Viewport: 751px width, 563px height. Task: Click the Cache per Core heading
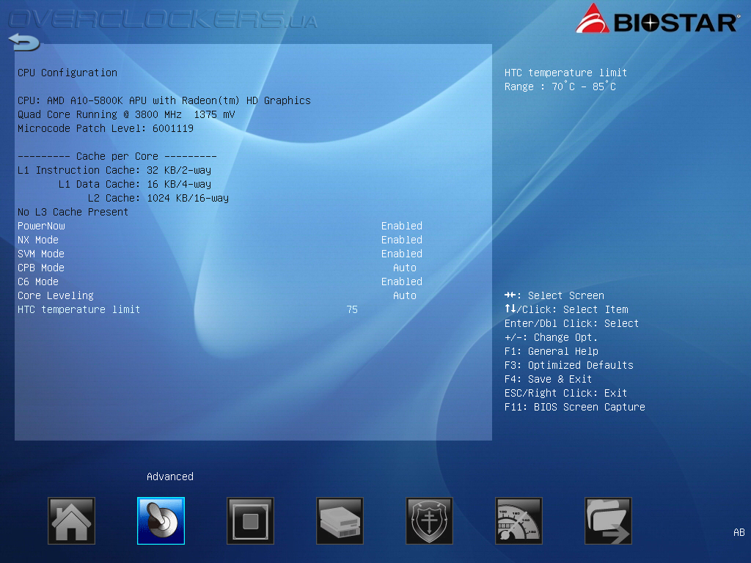(117, 157)
